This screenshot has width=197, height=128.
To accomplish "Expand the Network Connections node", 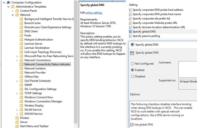I will [x=17, y=60].
